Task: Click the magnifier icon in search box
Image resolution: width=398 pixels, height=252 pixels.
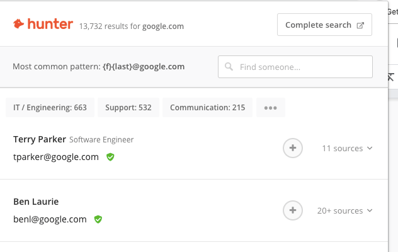Action: 229,67
